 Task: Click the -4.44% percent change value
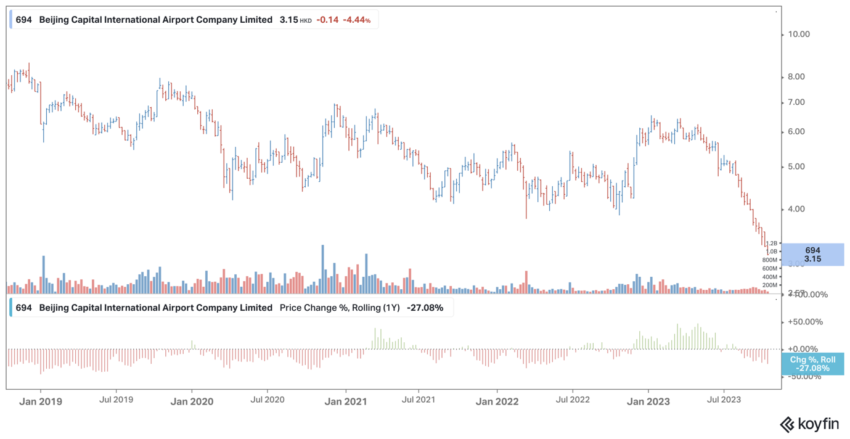coord(357,20)
